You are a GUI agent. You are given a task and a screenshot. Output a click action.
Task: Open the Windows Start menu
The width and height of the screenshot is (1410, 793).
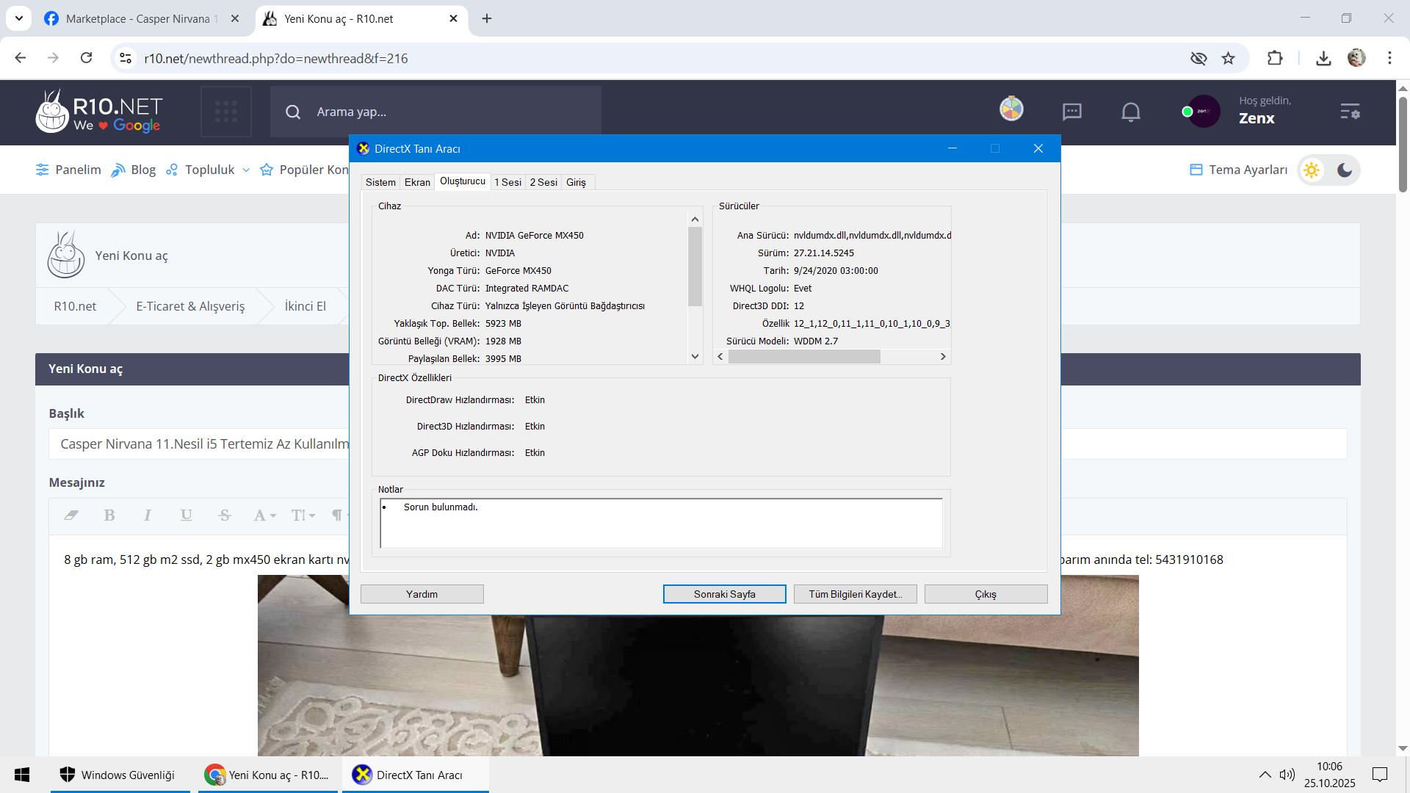(x=22, y=775)
